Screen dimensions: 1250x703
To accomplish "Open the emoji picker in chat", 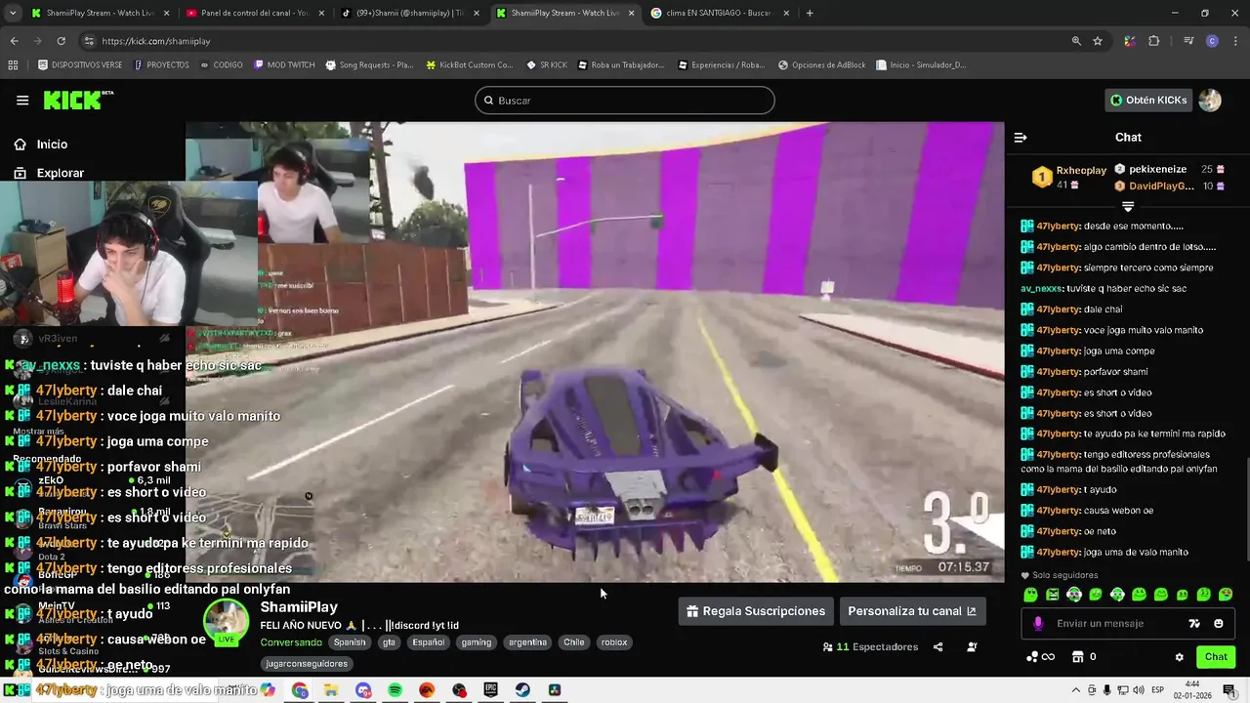I will tap(1218, 623).
